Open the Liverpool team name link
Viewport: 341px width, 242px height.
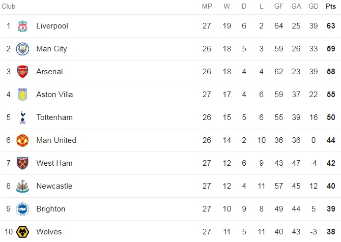click(52, 26)
